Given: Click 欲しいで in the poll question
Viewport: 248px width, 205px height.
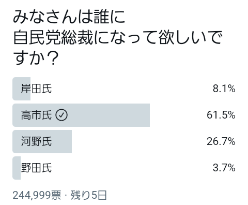Looking at the screenshot, I should pos(190,37).
